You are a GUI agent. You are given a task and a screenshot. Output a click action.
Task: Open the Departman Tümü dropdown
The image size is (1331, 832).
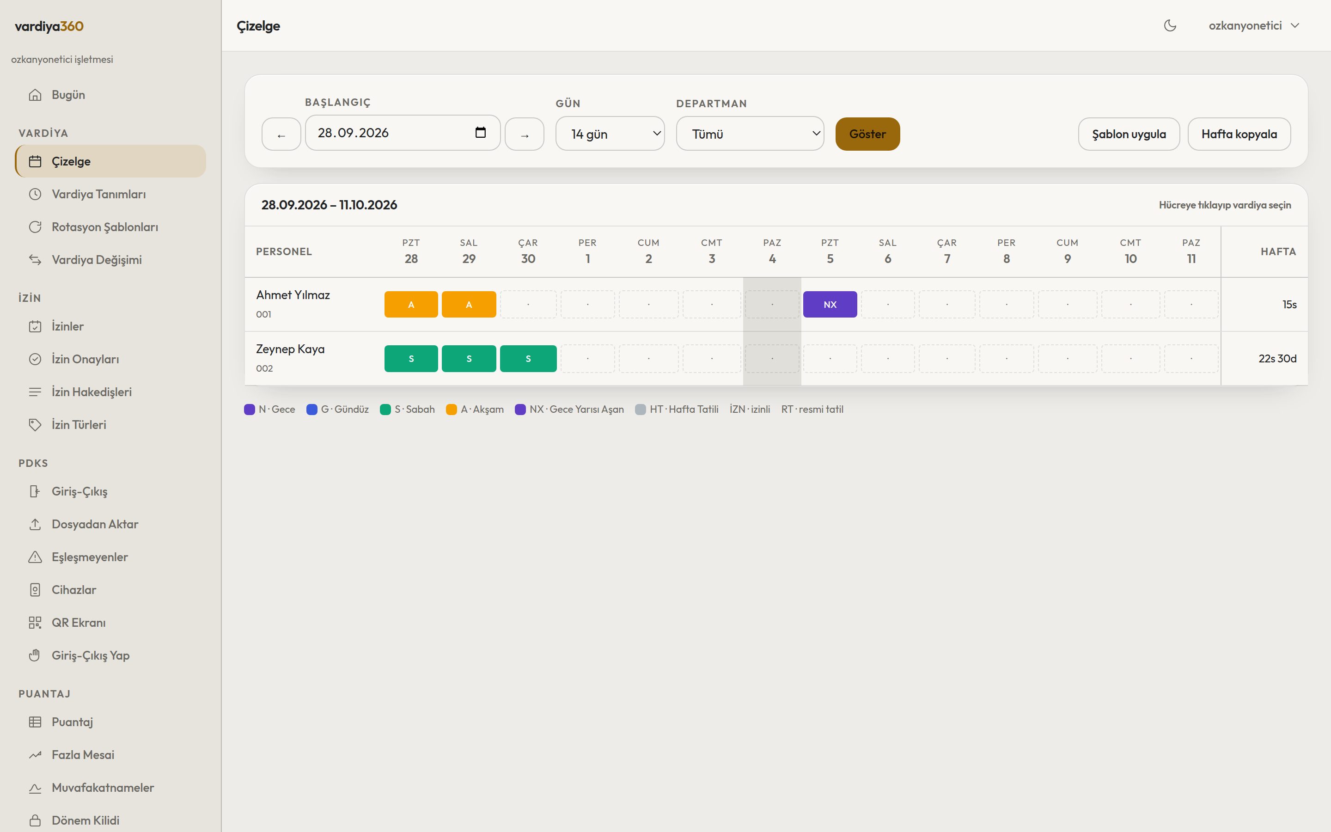(x=750, y=134)
